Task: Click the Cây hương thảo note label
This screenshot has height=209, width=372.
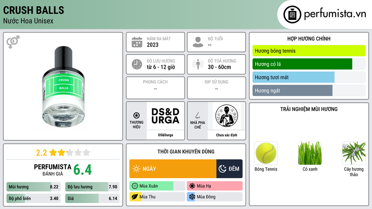Action: click(354, 172)
